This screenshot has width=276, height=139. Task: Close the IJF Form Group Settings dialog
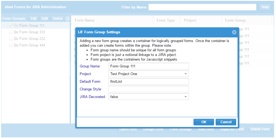pos(234,32)
